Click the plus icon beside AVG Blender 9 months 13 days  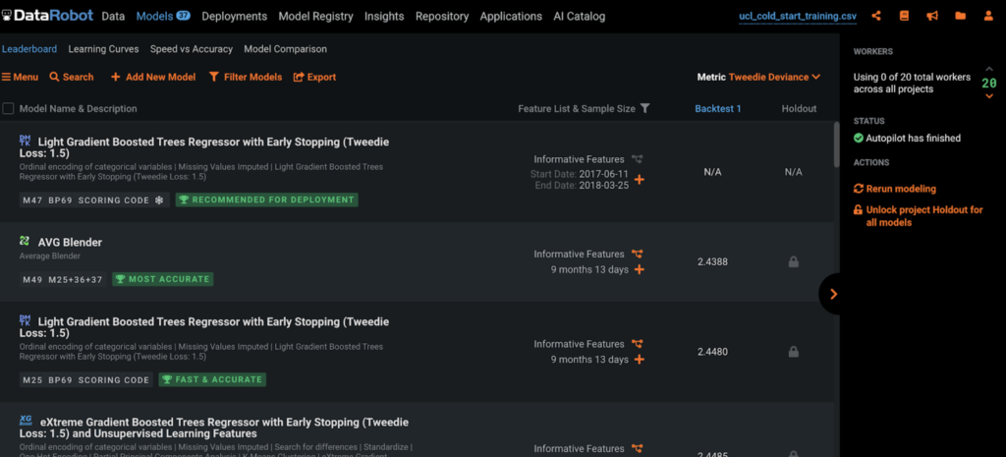click(639, 269)
